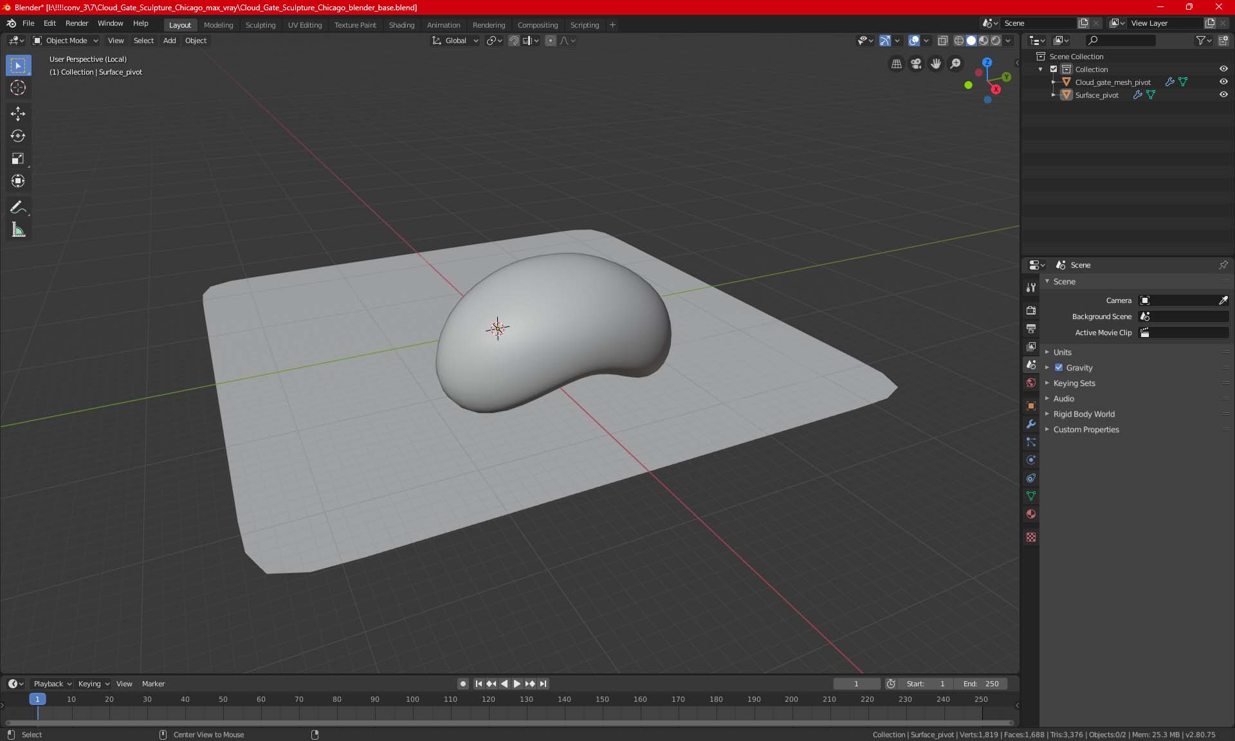Jump to the timeline start frame
1235x741 pixels.
pos(479,684)
